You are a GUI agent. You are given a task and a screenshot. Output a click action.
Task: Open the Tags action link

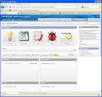82,55
